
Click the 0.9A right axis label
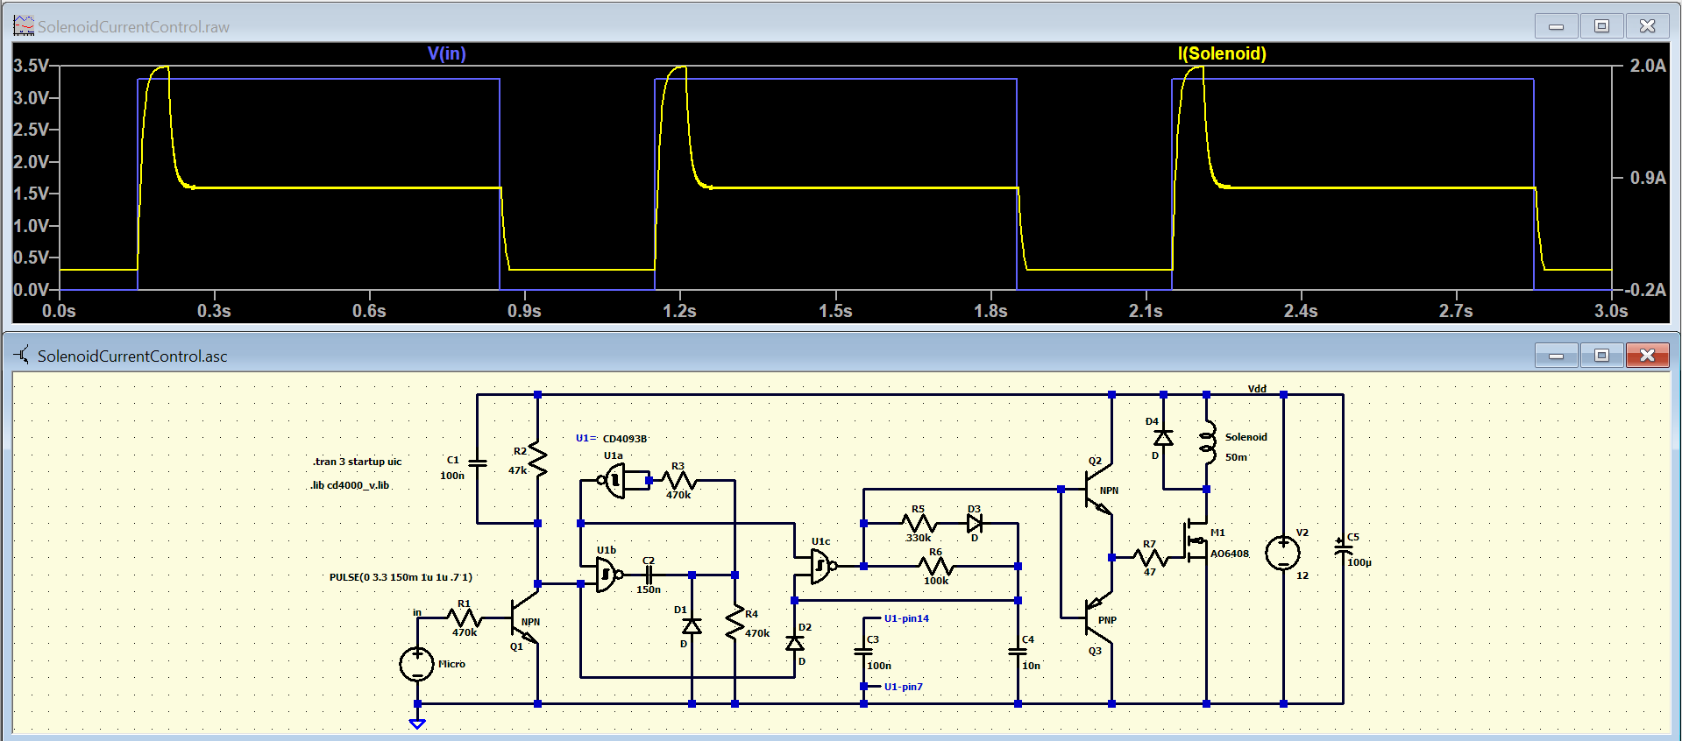pyautogui.click(x=1648, y=178)
